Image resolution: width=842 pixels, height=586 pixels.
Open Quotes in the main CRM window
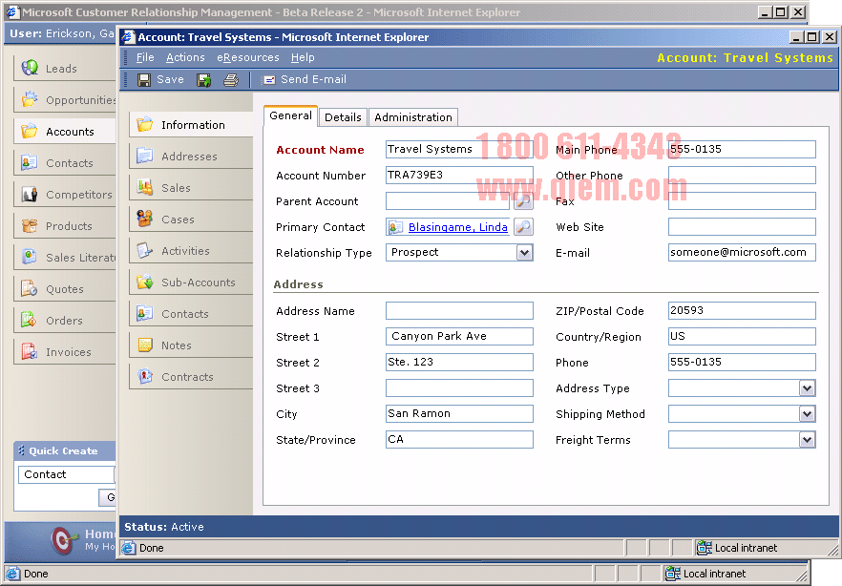tap(65, 289)
